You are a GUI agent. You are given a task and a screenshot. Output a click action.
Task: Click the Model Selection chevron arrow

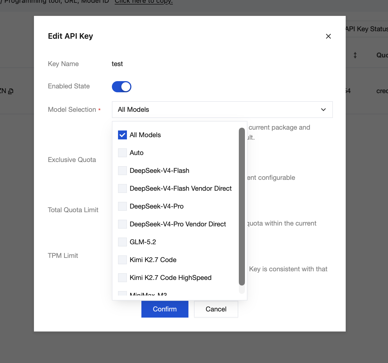point(323,110)
